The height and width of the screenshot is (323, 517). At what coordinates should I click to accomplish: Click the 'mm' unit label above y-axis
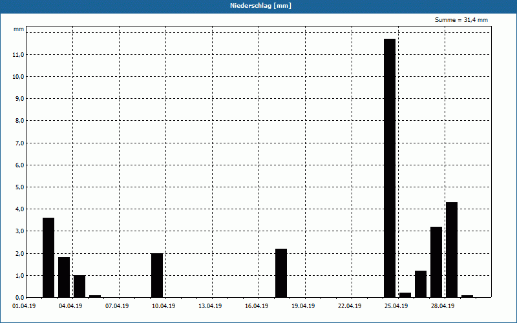pyautogui.click(x=19, y=29)
